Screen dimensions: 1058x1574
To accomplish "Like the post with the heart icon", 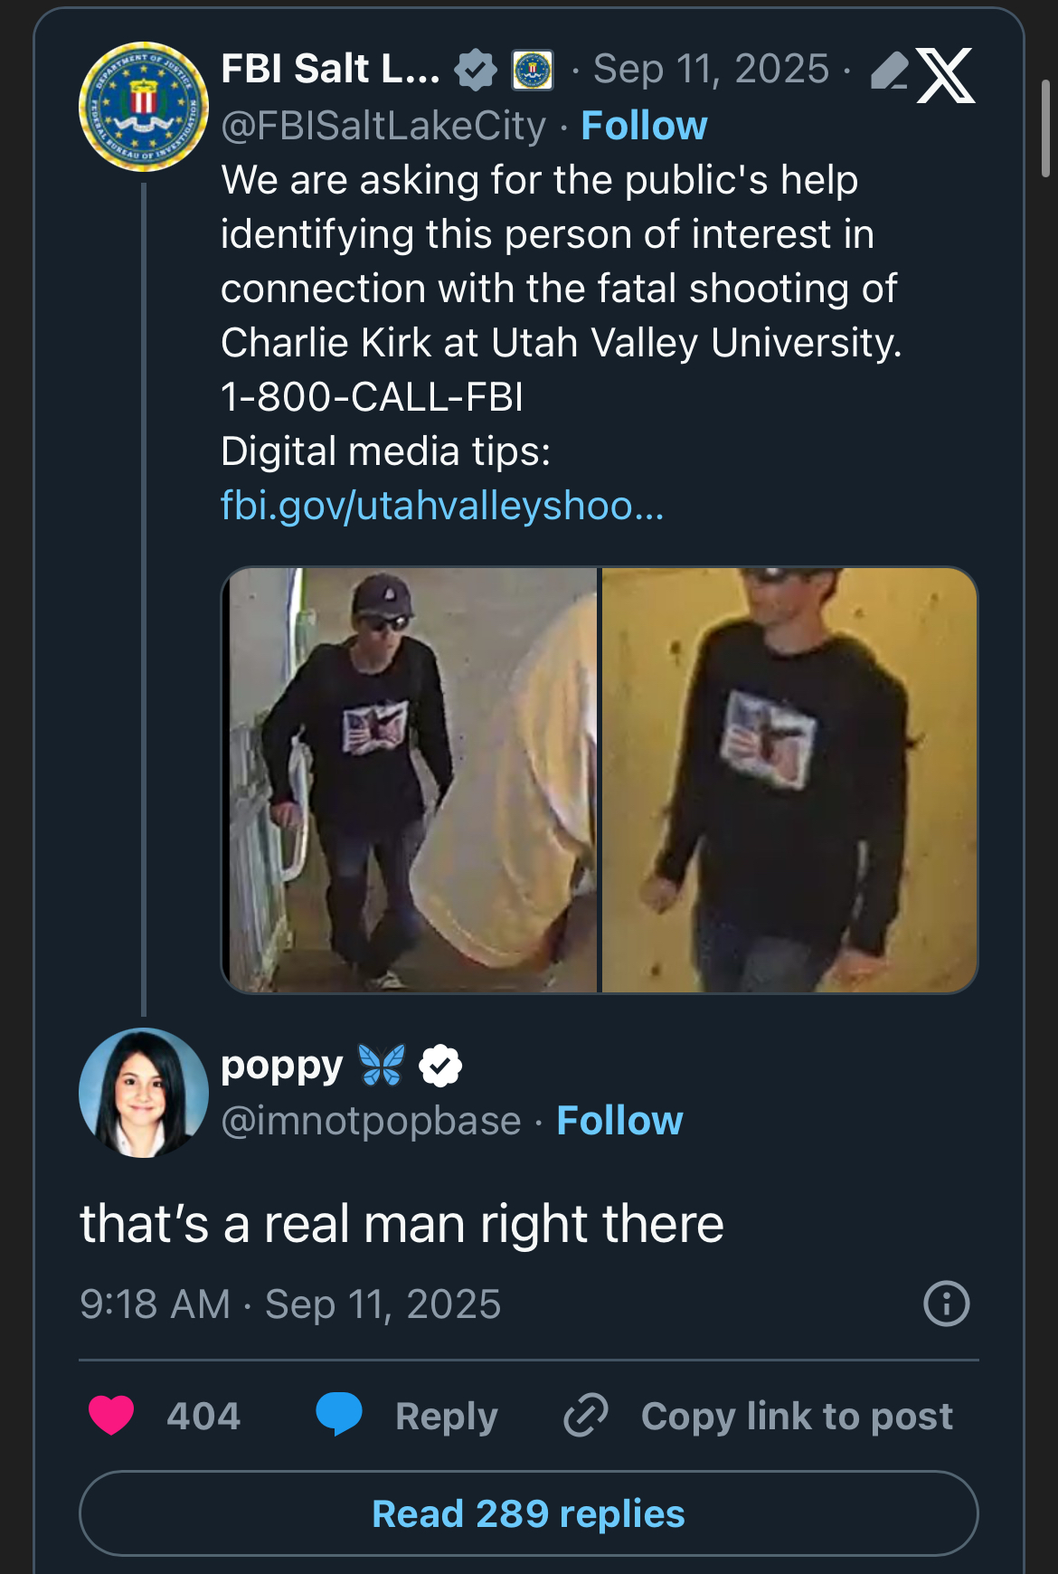I will coord(111,1416).
